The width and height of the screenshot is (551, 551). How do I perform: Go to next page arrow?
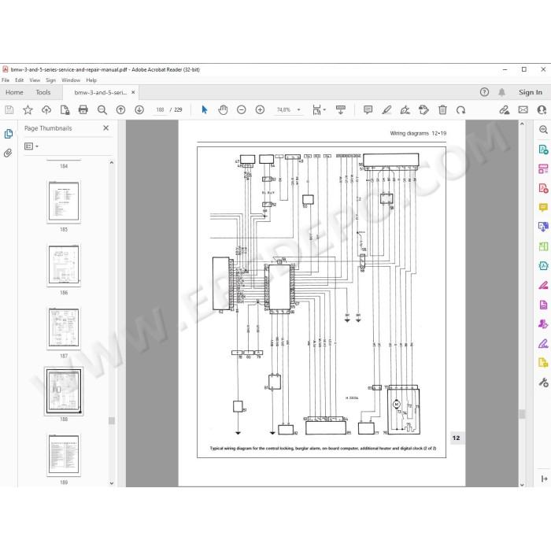[139, 110]
